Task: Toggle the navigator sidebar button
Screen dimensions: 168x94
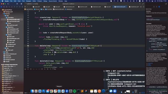Action: (8, 4)
